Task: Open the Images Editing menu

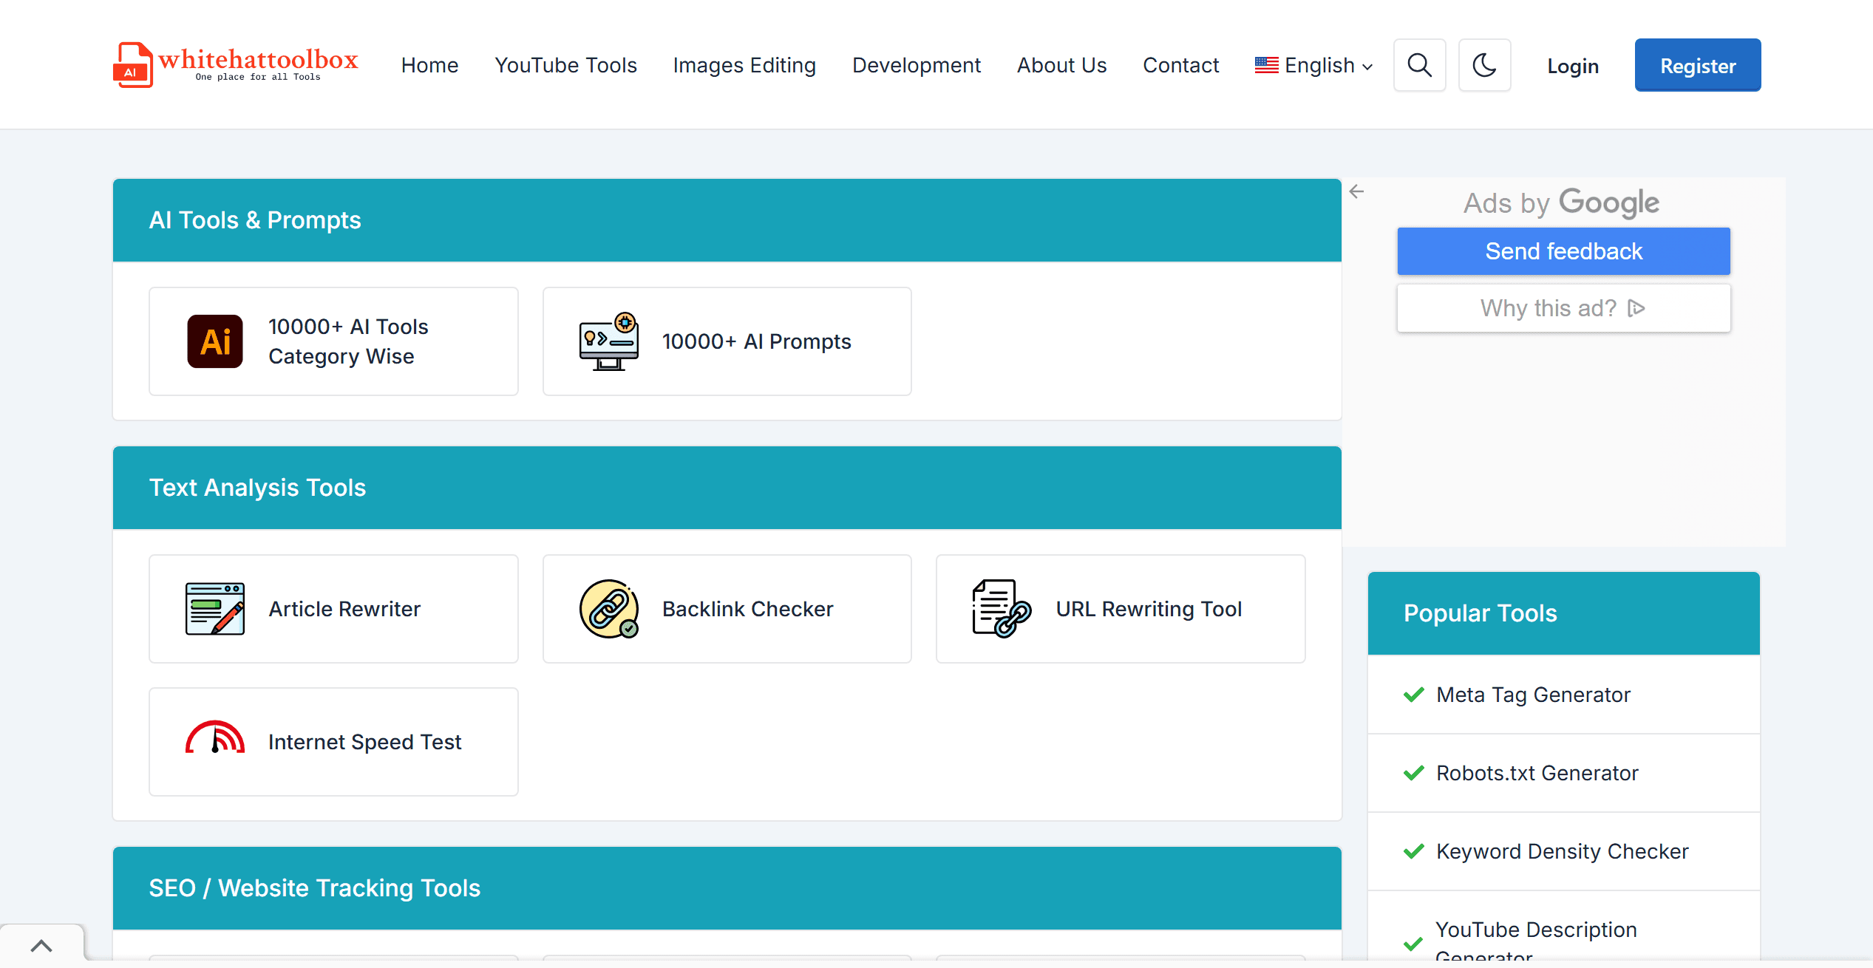Action: 744,65
